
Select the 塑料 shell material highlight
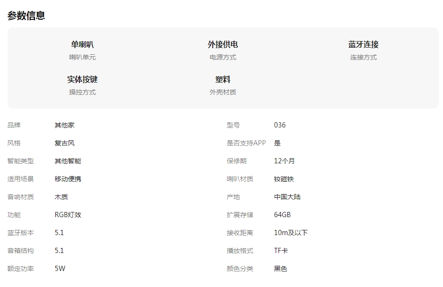point(223,80)
